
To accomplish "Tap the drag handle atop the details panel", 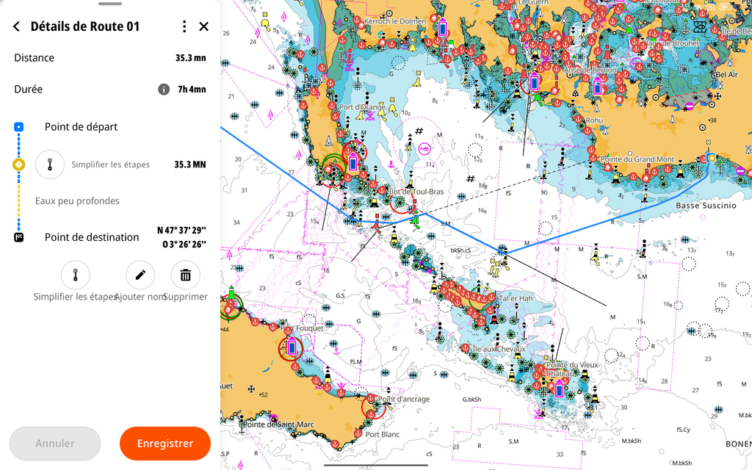I will (x=110, y=4).
